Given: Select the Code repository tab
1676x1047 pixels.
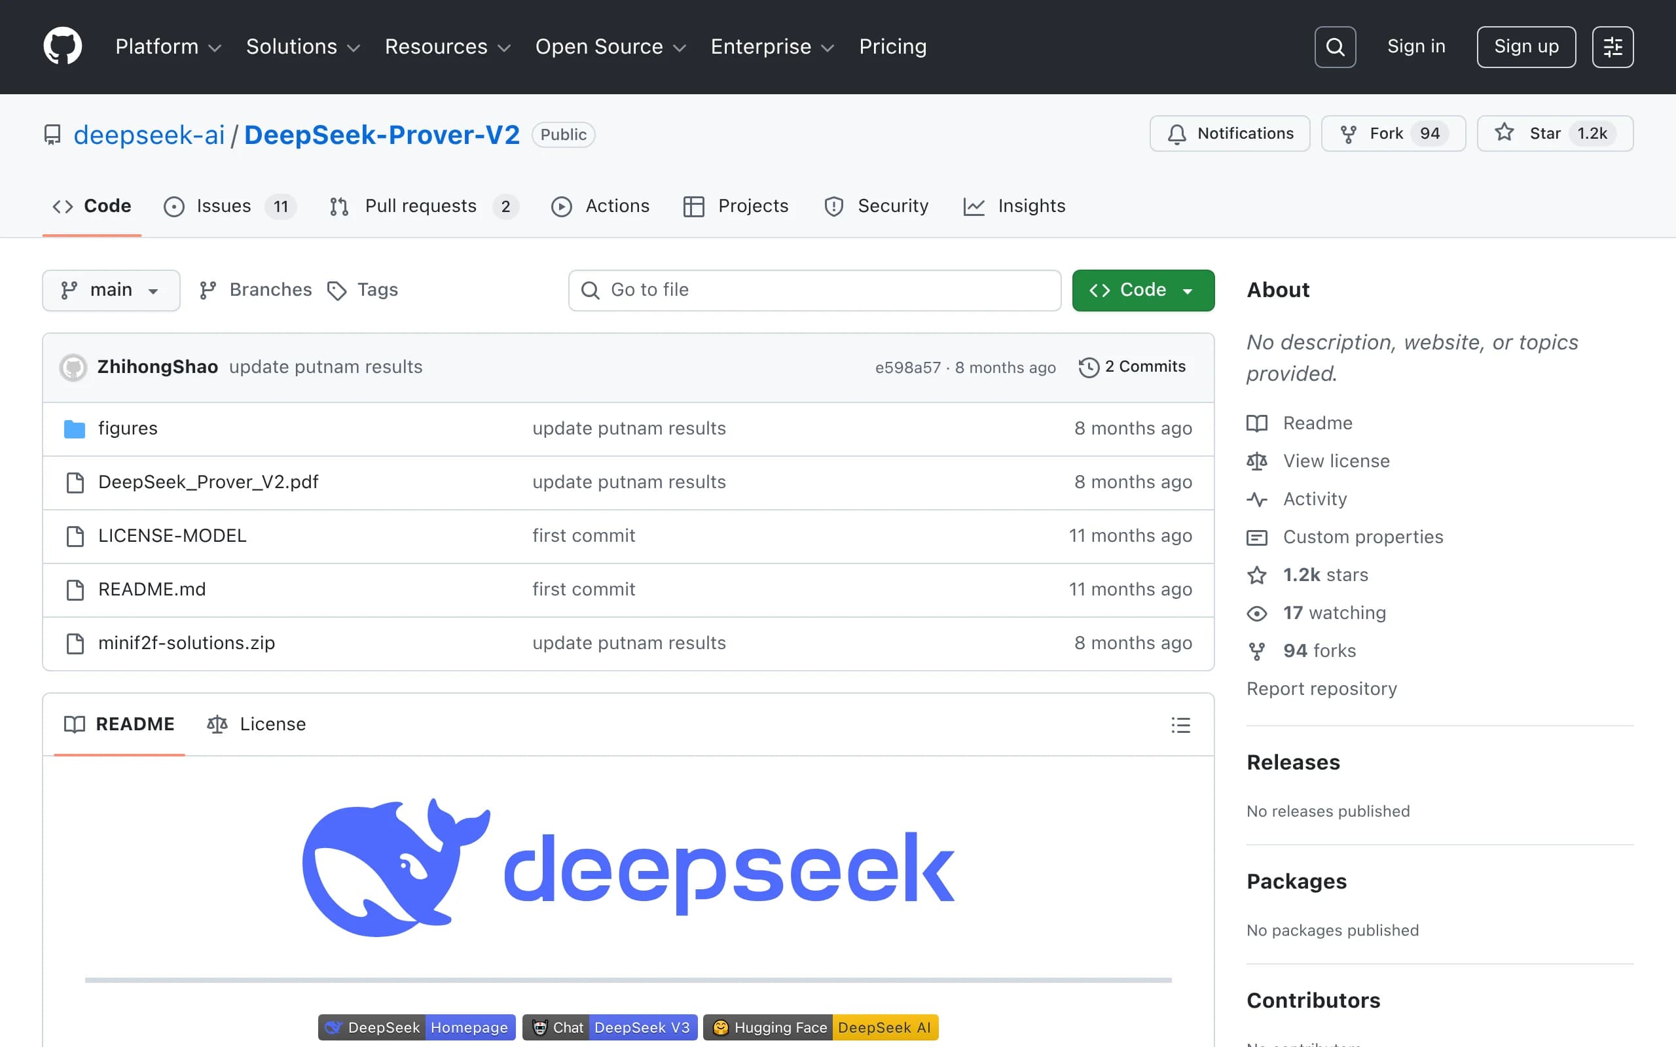Looking at the screenshot, I should pos(92,206).
